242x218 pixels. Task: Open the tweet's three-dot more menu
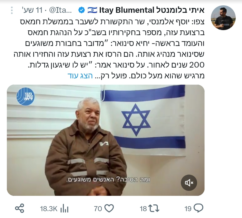point(12,11)
